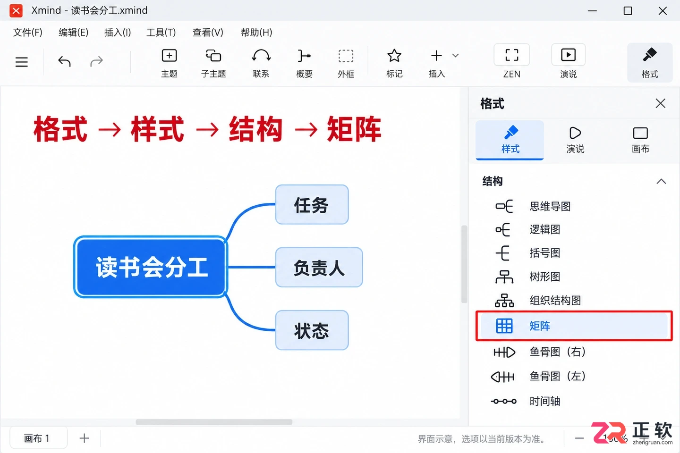Select the 状态 topic node
Image resolution: width=680 pixels, height=453 pixels.
[x=312, y=330]
